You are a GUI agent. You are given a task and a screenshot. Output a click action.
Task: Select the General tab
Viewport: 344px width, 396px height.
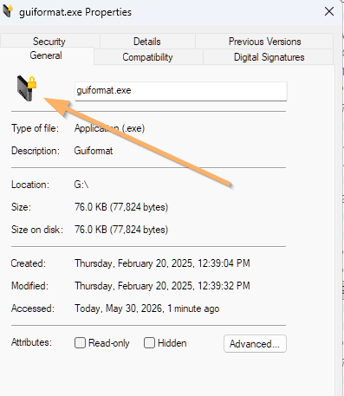tap(46, 55)
